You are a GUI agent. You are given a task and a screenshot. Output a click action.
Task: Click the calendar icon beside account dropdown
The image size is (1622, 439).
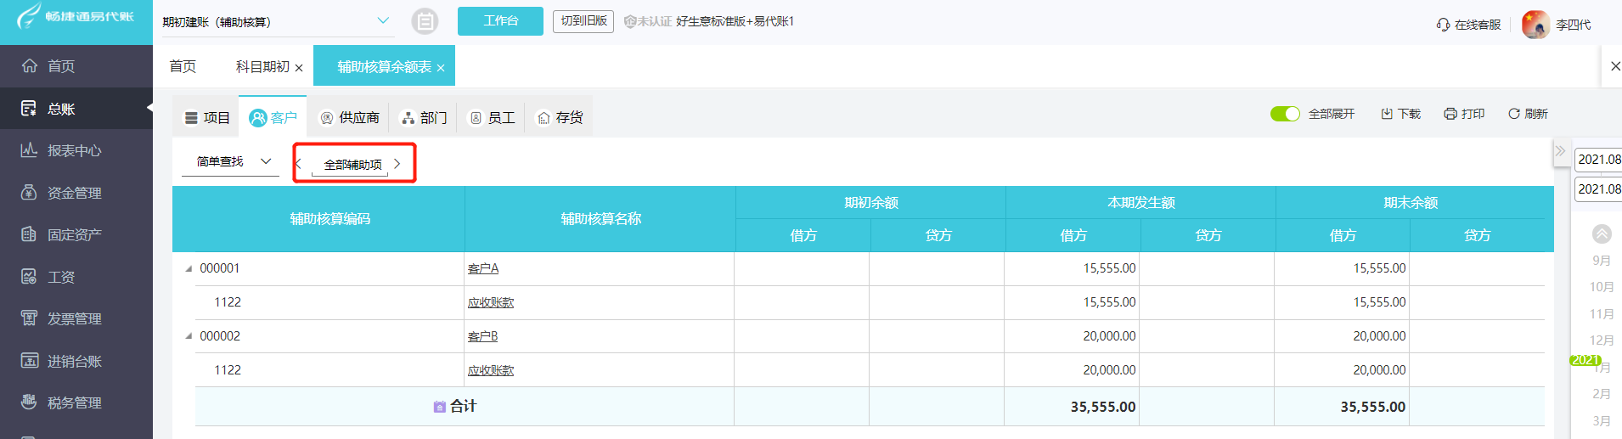coord(425,21)
